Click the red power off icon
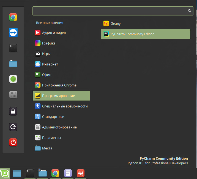 click(13, 142)
